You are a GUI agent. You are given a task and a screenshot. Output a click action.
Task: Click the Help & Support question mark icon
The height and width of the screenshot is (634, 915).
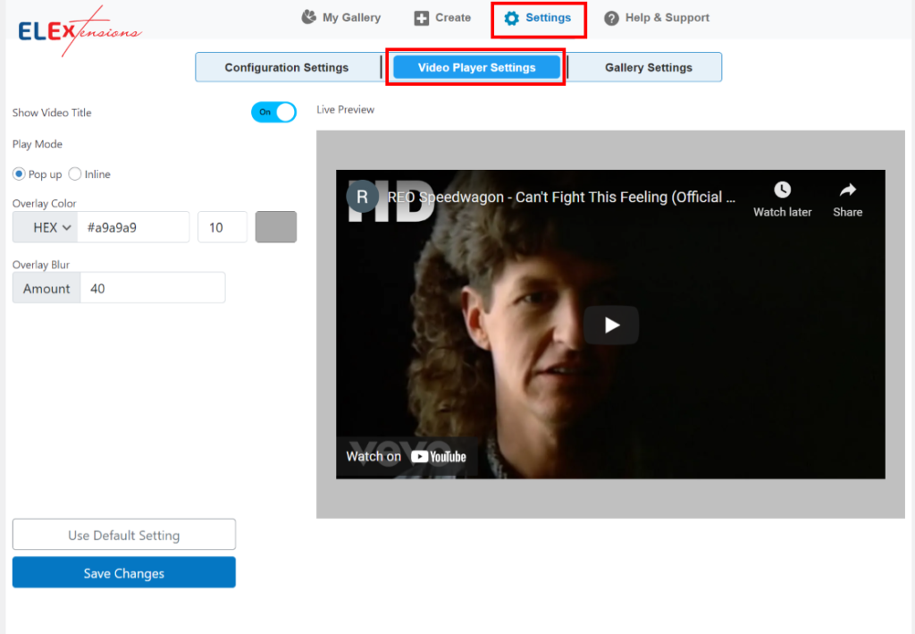pos(609,17)
